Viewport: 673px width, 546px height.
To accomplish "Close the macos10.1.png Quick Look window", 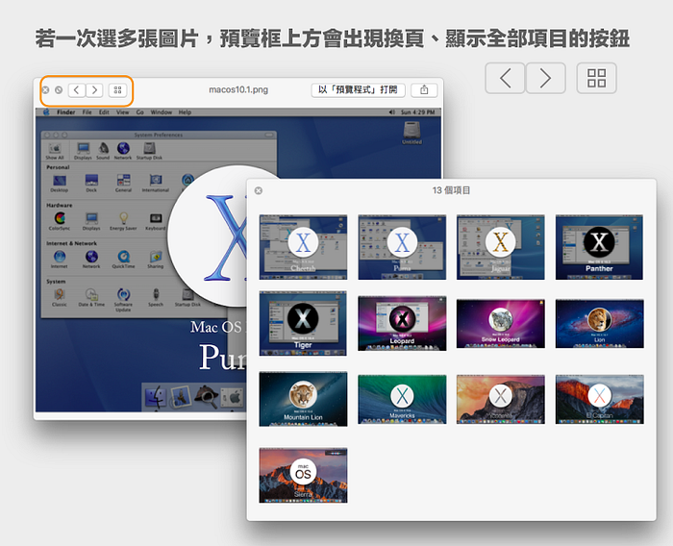I will click(45, 90).
